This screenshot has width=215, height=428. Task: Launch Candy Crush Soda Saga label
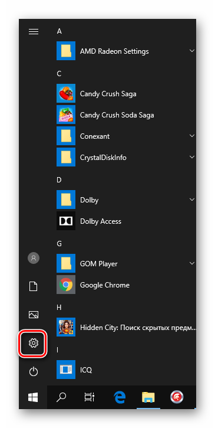(117, 115)
